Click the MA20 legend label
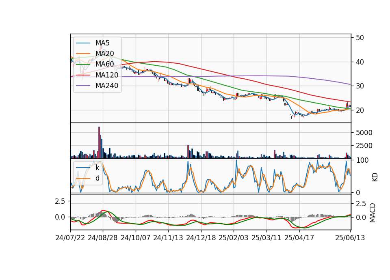 click(x=104, y=54)
